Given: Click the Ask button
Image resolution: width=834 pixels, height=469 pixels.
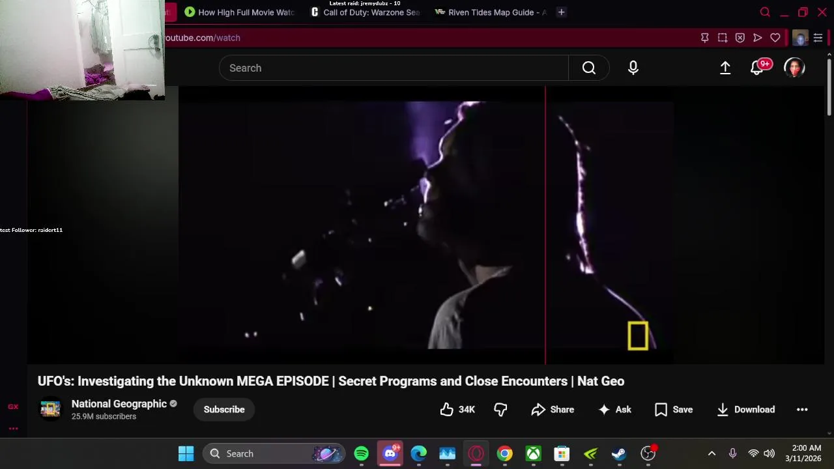Looking at the screenshot, I should pyautogui.click(x=615, y=410).
